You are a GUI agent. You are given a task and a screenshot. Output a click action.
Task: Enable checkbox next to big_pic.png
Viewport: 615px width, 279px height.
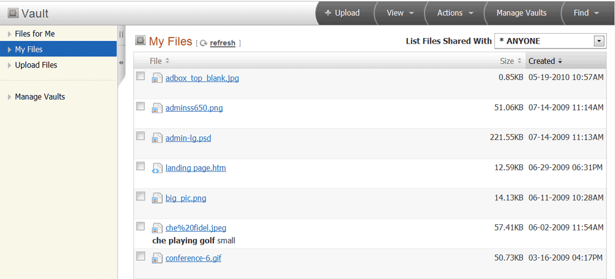(x=140, y=196)
